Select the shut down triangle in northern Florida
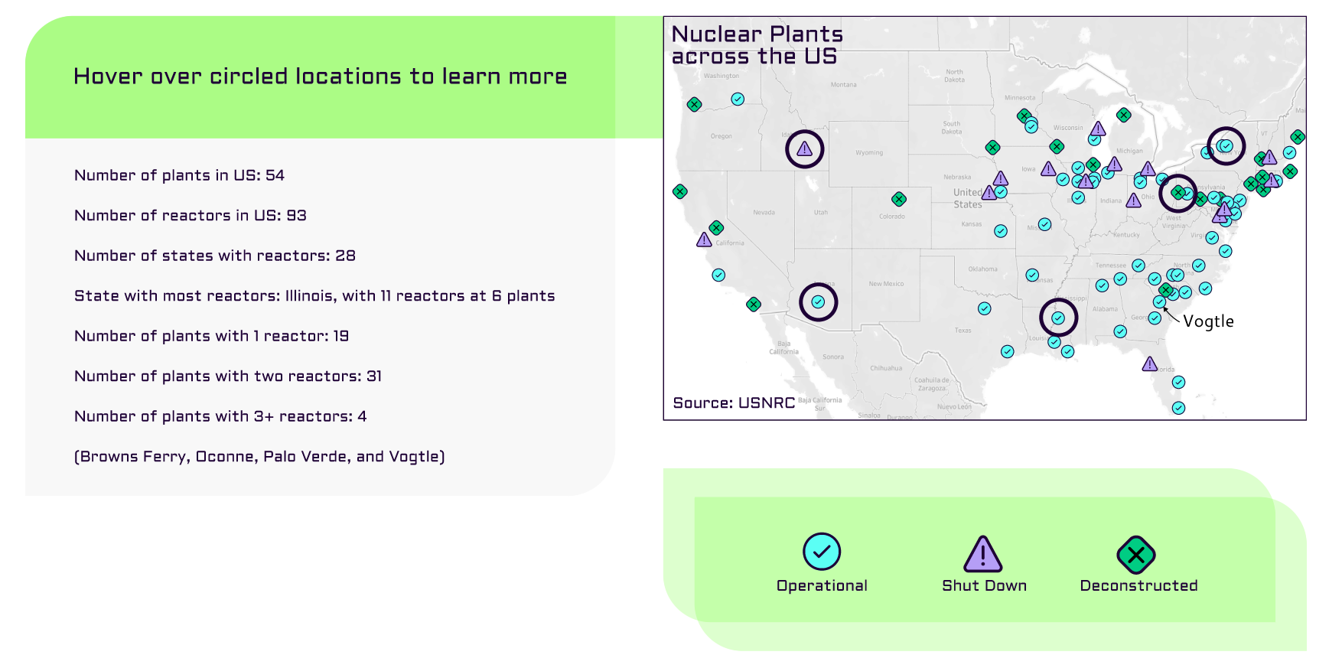Image resolution: width=1329 pixels, height=668 pixels. point(1149,364)
